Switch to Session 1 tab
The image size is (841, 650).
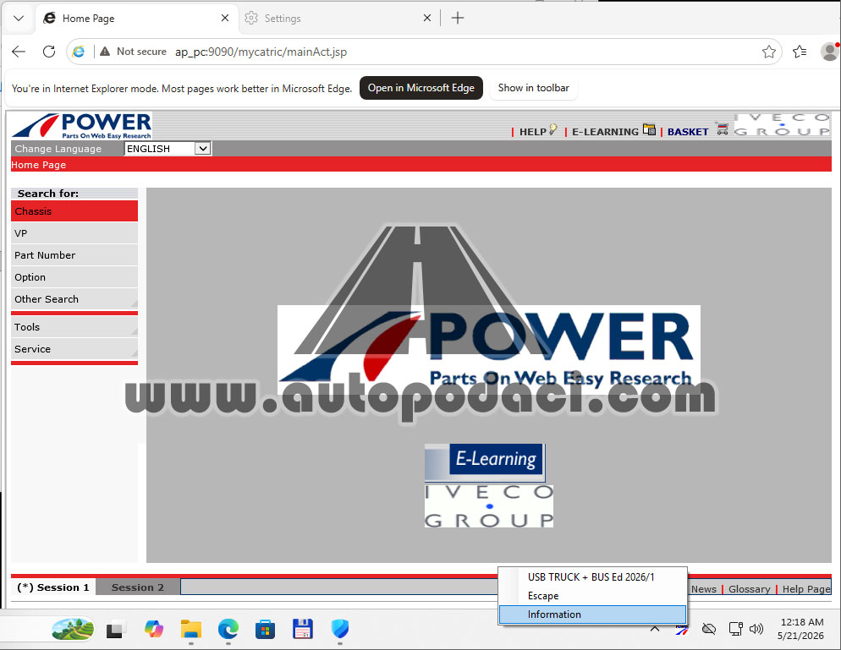[53, 587]
